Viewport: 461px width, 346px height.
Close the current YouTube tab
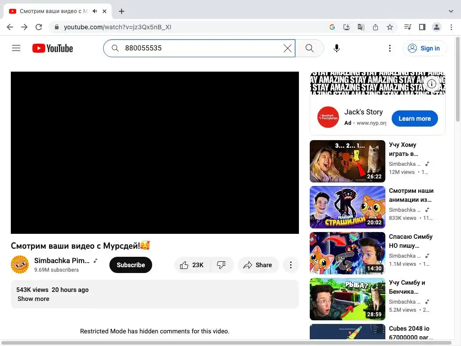click(x=104, y=11)
